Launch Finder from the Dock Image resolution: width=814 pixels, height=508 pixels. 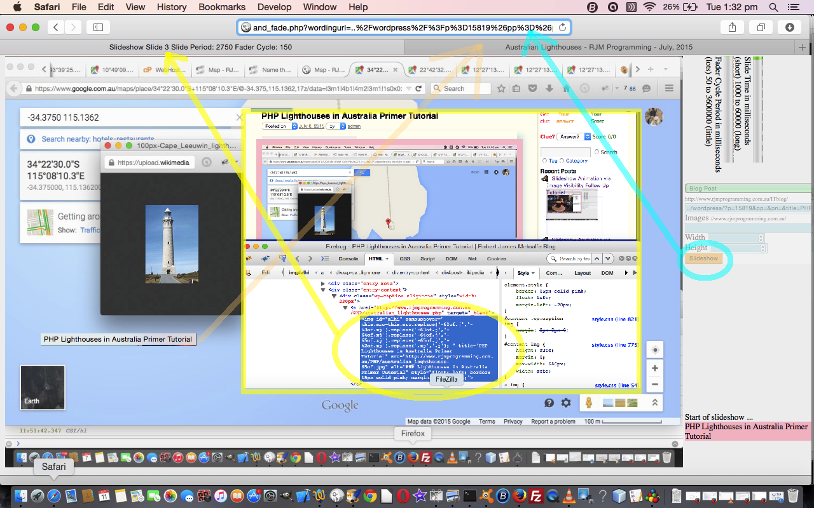(22, 496)
